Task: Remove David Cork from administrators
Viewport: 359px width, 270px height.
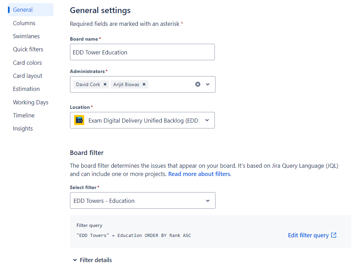Action: click(x=105, y=84)
